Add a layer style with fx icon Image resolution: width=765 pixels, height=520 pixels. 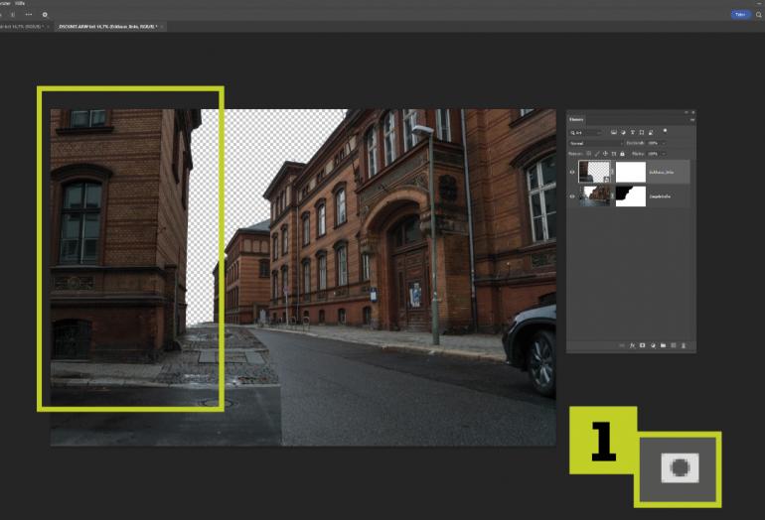pyautogui.click(x=632, y=345)
